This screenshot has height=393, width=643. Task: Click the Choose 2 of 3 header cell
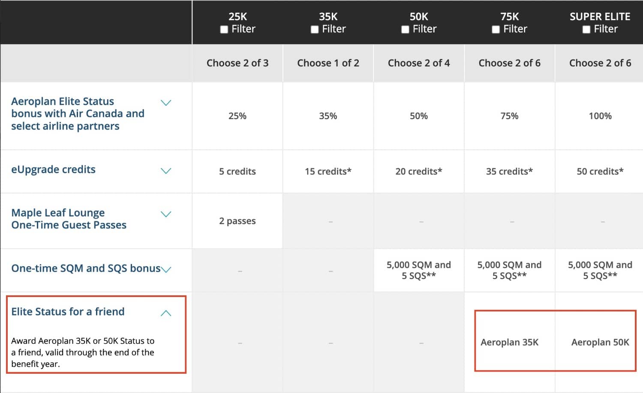point(237,63)
